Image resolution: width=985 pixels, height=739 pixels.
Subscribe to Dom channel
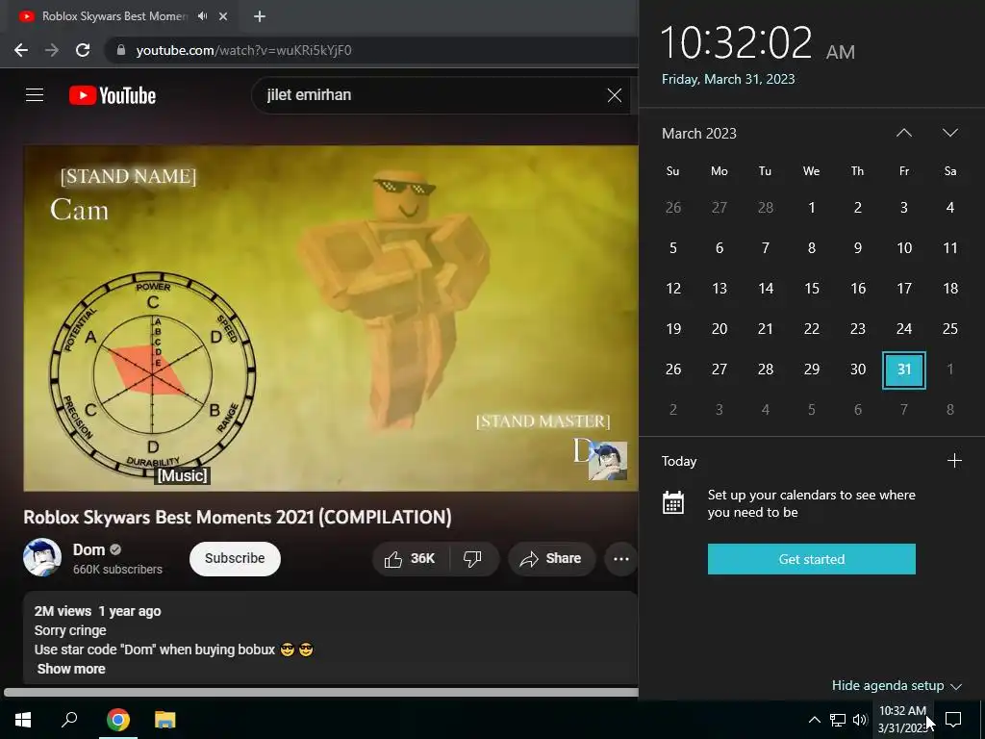(235, 559)
